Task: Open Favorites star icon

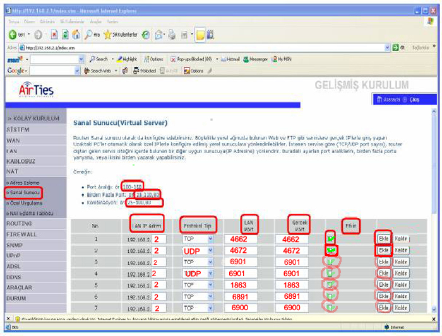Action: (107, 35)
